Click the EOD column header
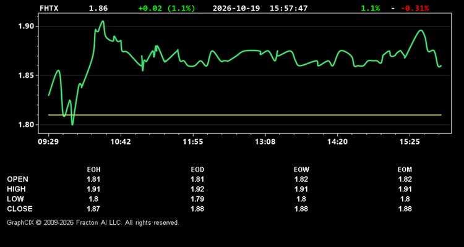 pyautogui.click(x=197, y=170)
